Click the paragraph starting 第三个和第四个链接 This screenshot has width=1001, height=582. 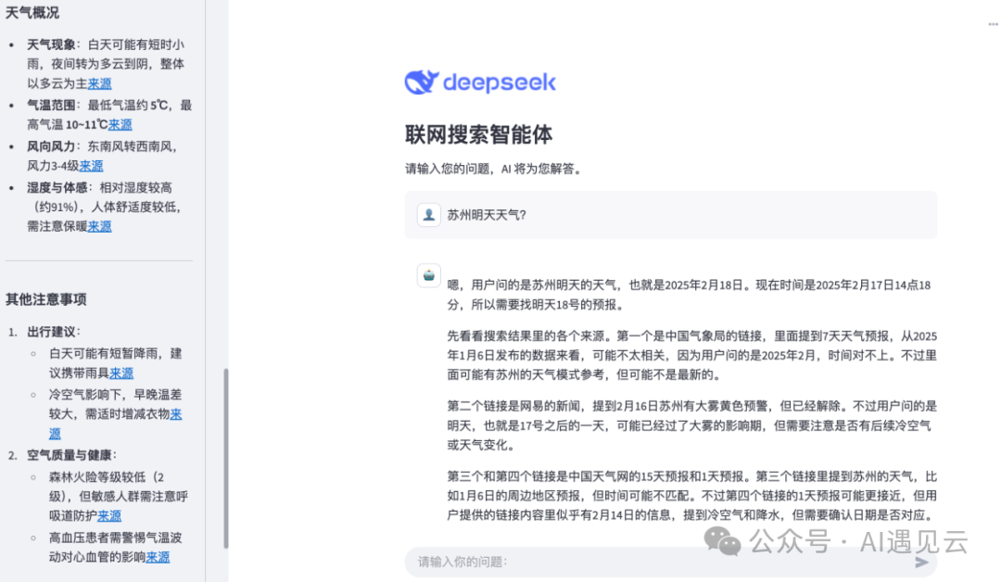click(692, 496)
